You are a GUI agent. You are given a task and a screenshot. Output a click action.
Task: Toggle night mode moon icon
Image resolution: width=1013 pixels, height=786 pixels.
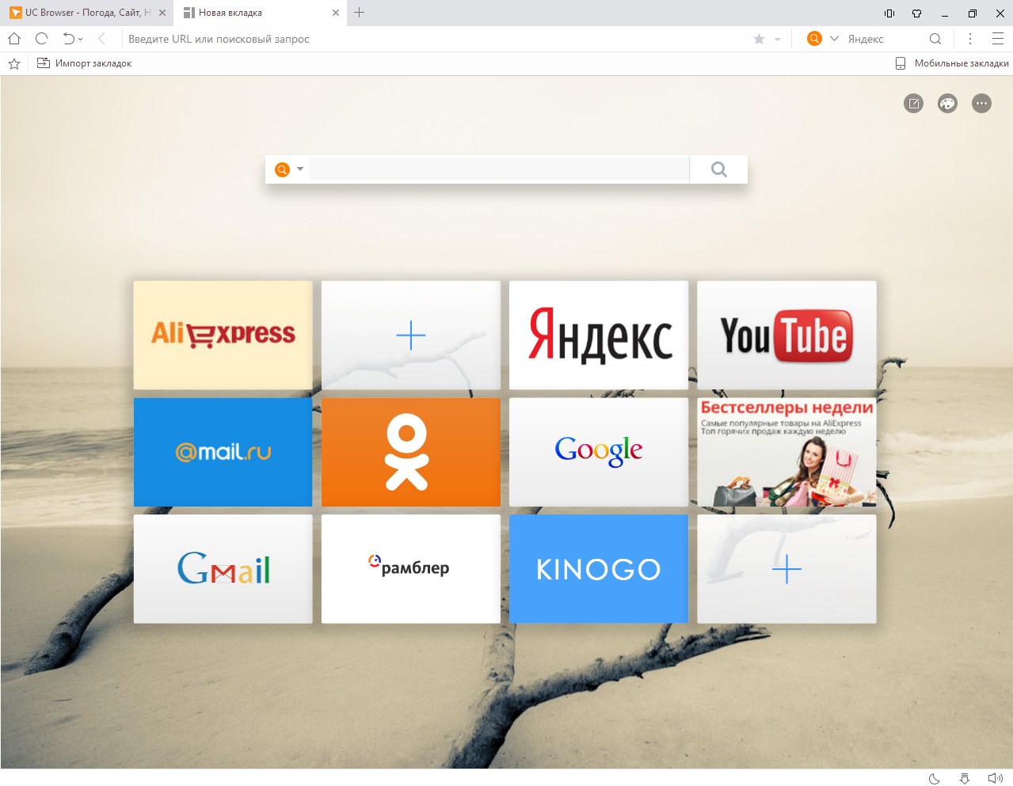(x=935, y=778)
